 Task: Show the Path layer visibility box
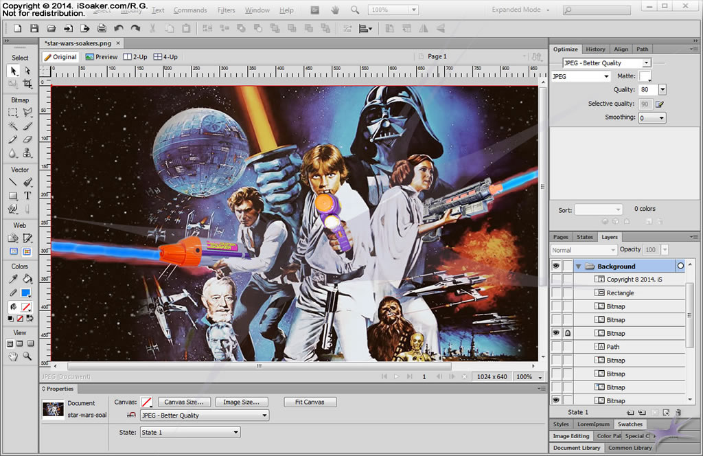pyautogui.click(x=556, y=347)
